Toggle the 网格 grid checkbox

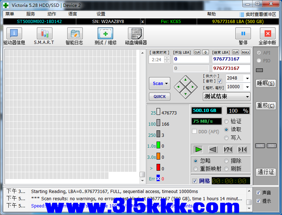195,181
